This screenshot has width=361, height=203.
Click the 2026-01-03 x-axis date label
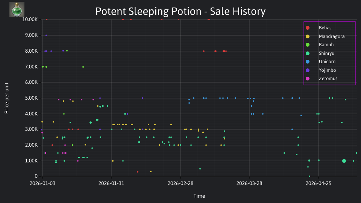tap(42, 183)
